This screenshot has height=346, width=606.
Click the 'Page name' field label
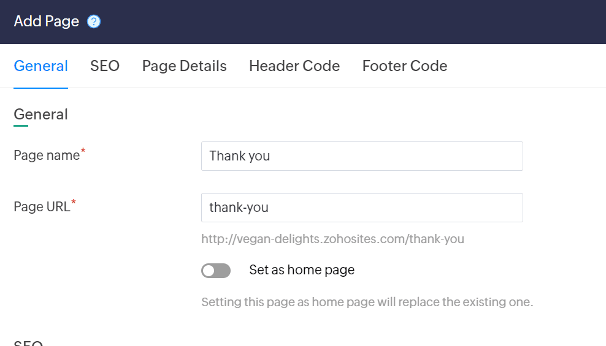tap(47, 156)
